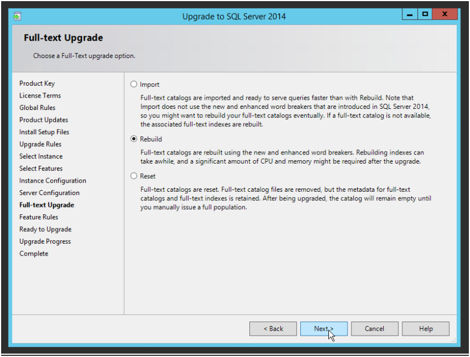Select the Import radio button
The height and width of the screenshot is (357, 470).
(x=134, y=85)
